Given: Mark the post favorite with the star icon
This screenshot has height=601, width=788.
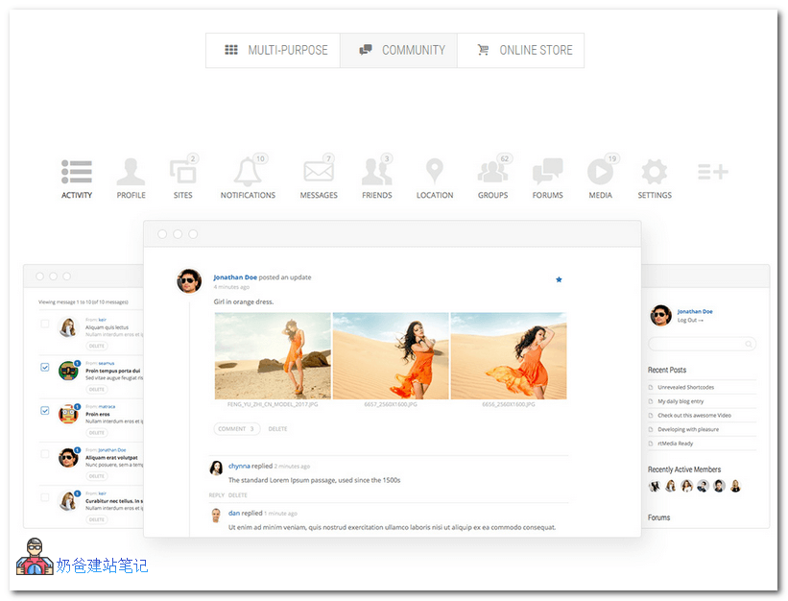Looking at the screenshot, I should [559, 279].
